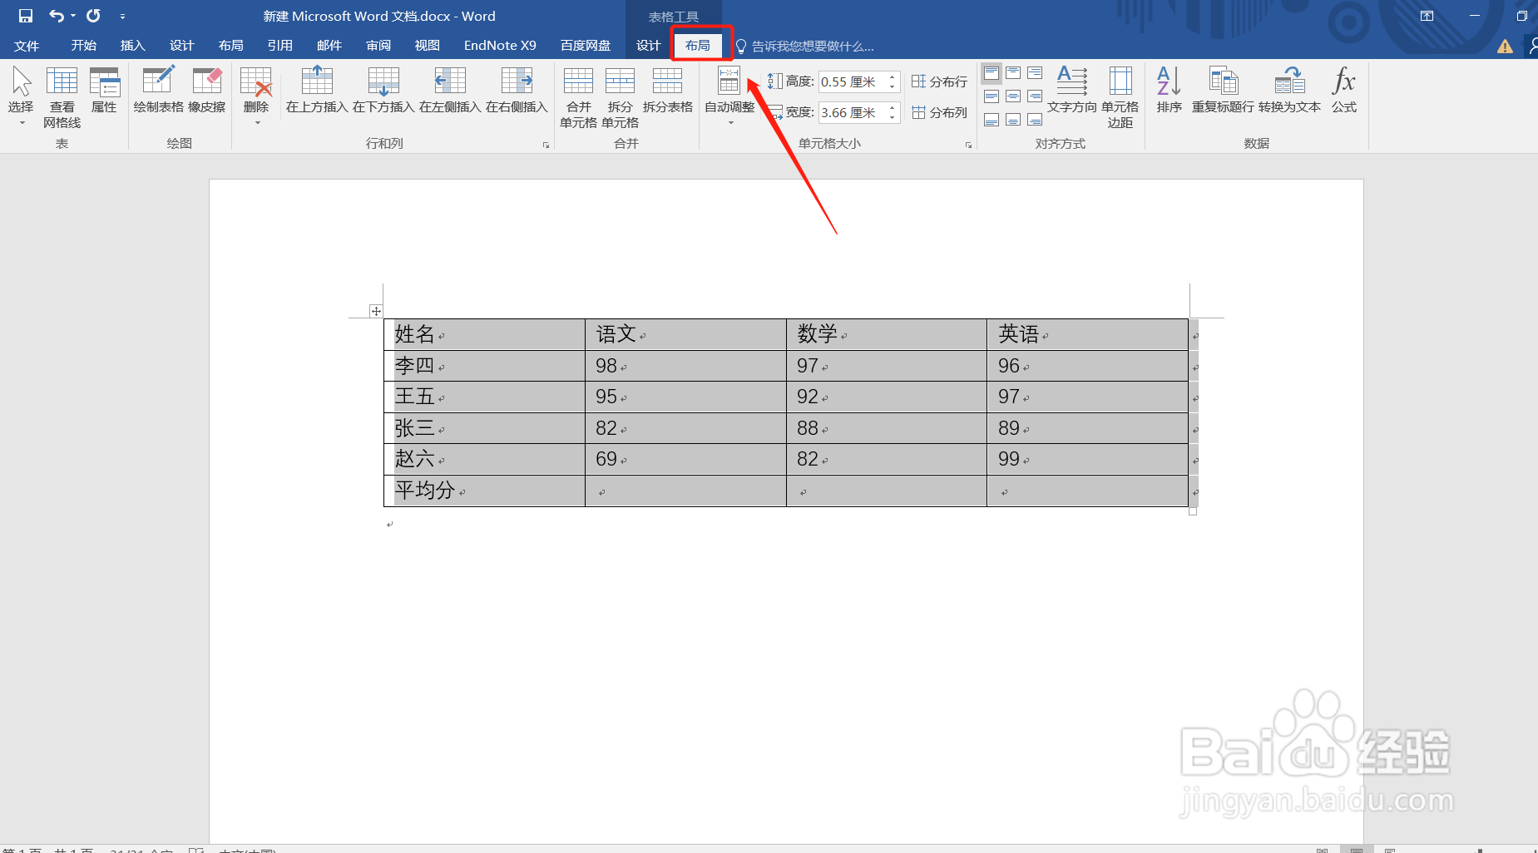Click the 排序 sort icon
The width and height of the screenshot is (1538, 853).
tap(1168, 91)
